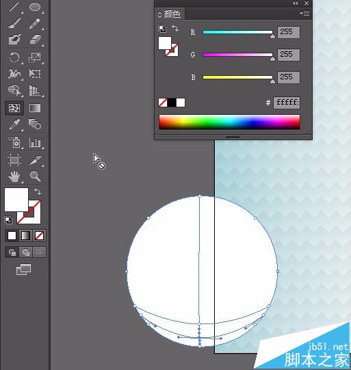Screen dimensions: 351x370
Task: Click the mesh circle's right anchor point
Action: click(278, 272)
